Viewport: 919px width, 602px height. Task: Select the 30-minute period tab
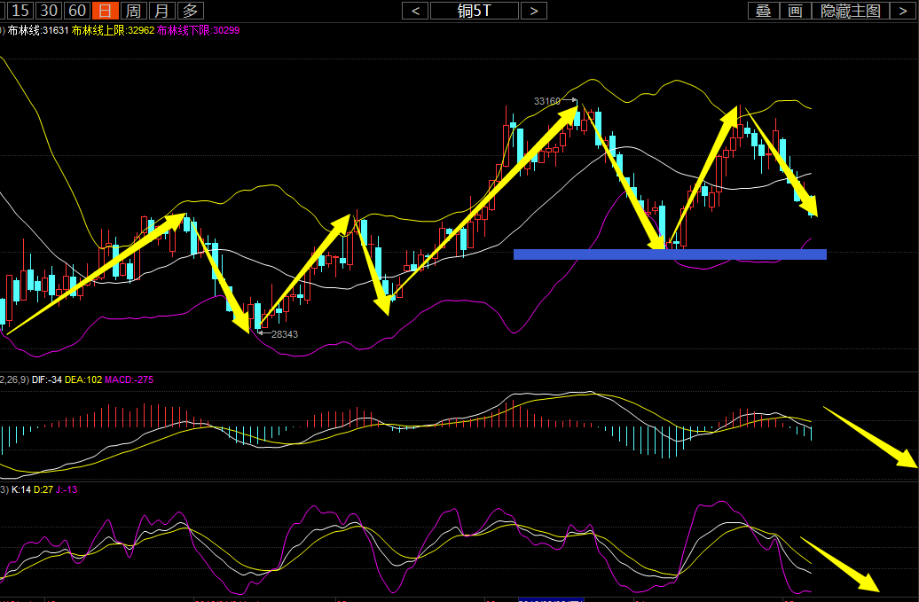(49, 11)
